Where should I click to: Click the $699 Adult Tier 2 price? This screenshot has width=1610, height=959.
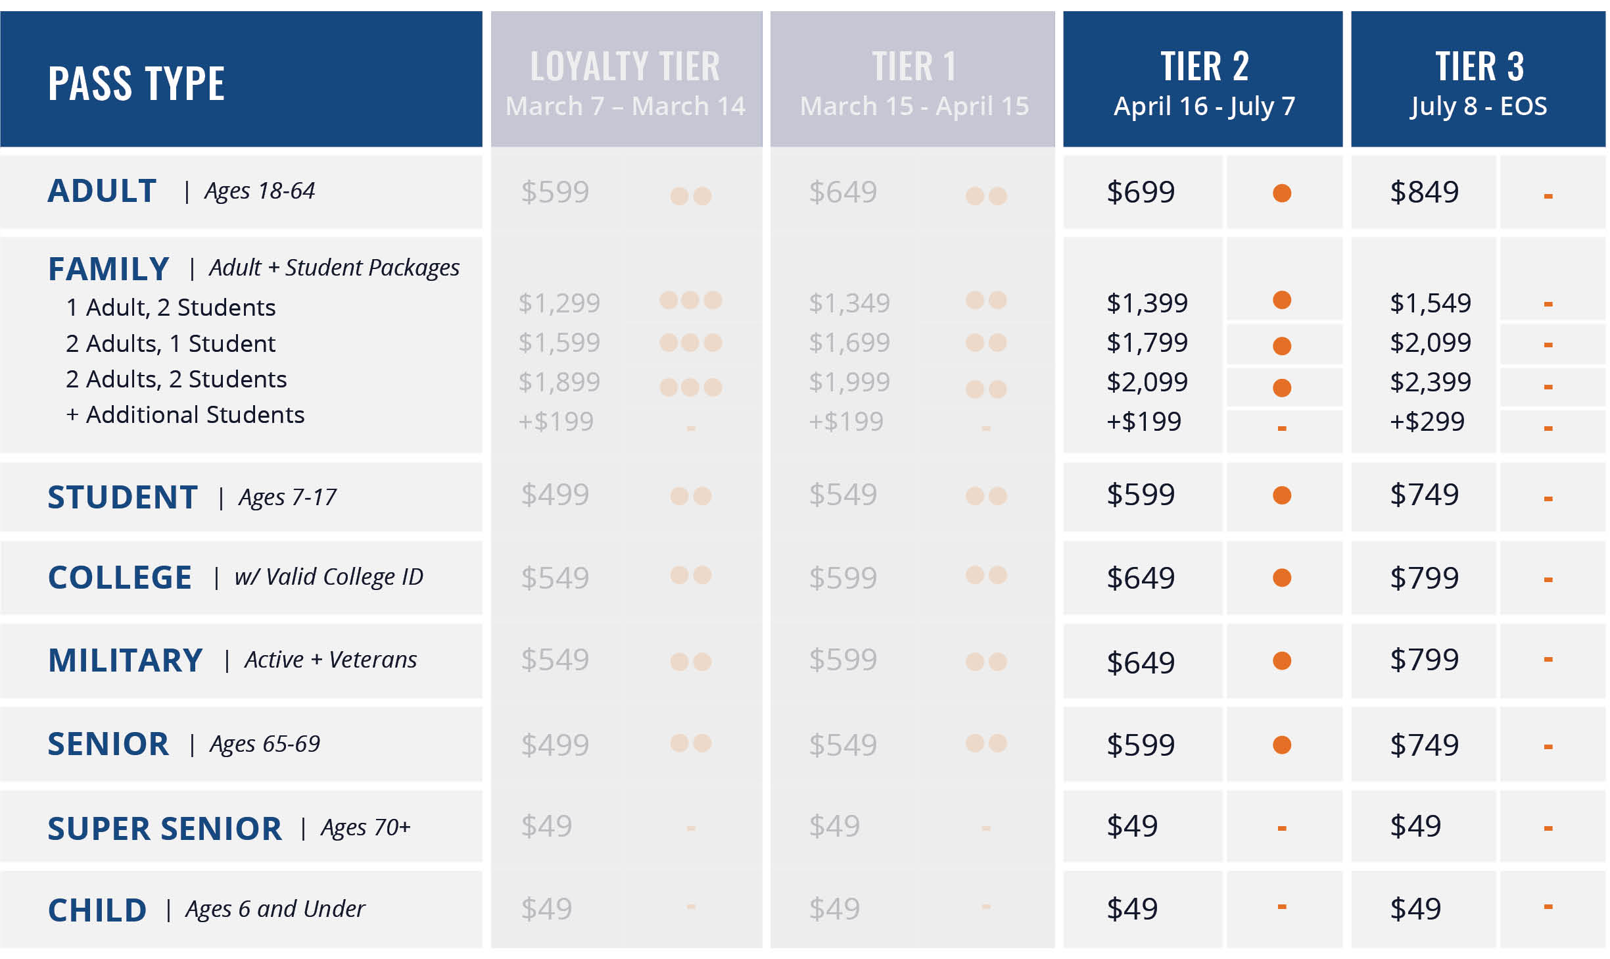click(x=1141, y=192)
